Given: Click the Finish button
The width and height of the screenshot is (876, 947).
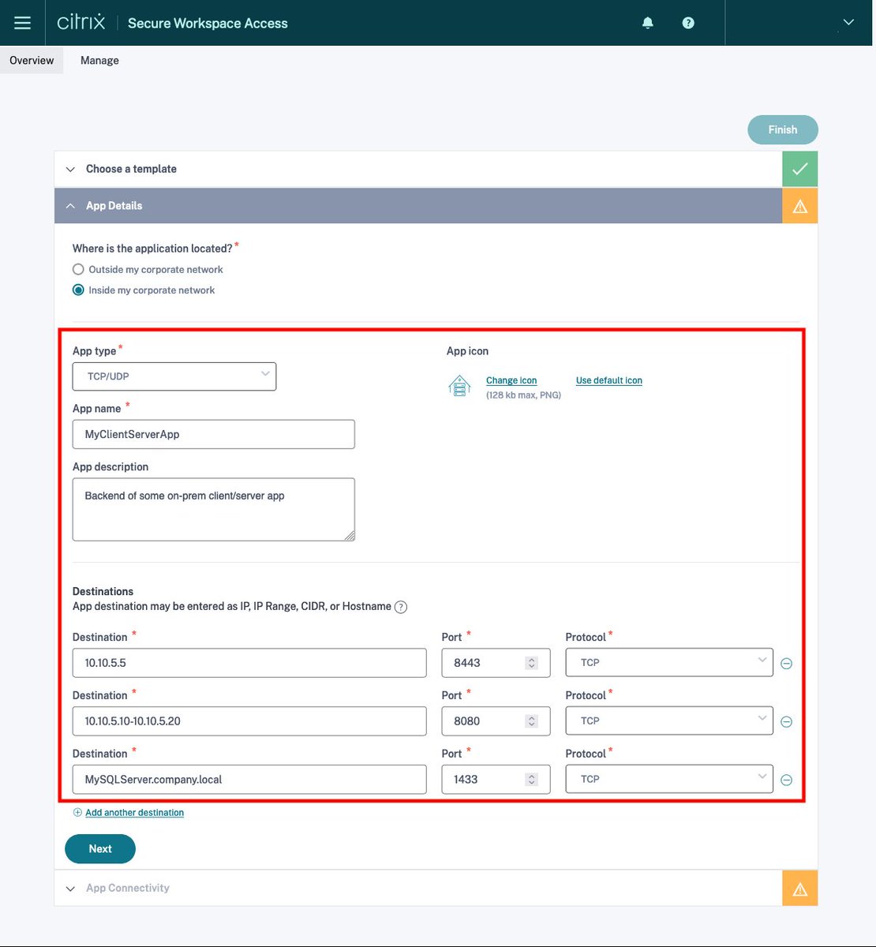Looking at the screenshot, I should (x=783, y=129).
